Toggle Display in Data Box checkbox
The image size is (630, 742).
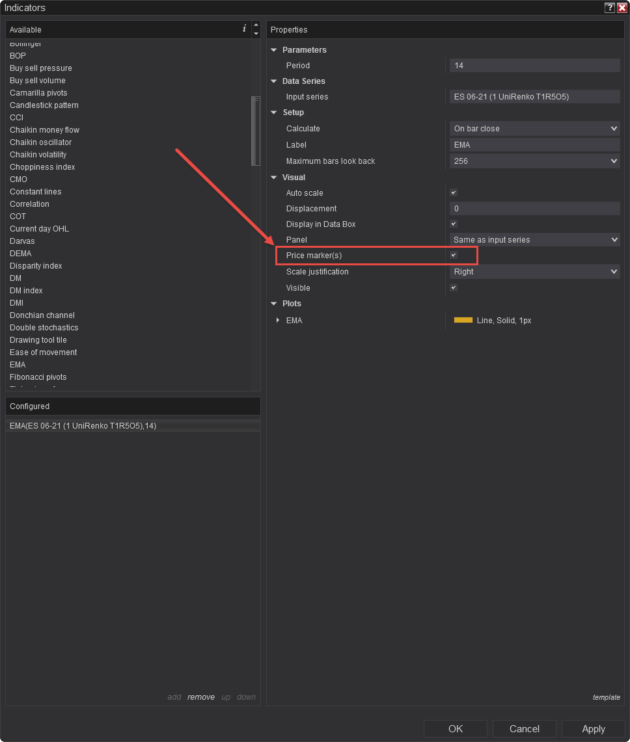tap(454, 224)
